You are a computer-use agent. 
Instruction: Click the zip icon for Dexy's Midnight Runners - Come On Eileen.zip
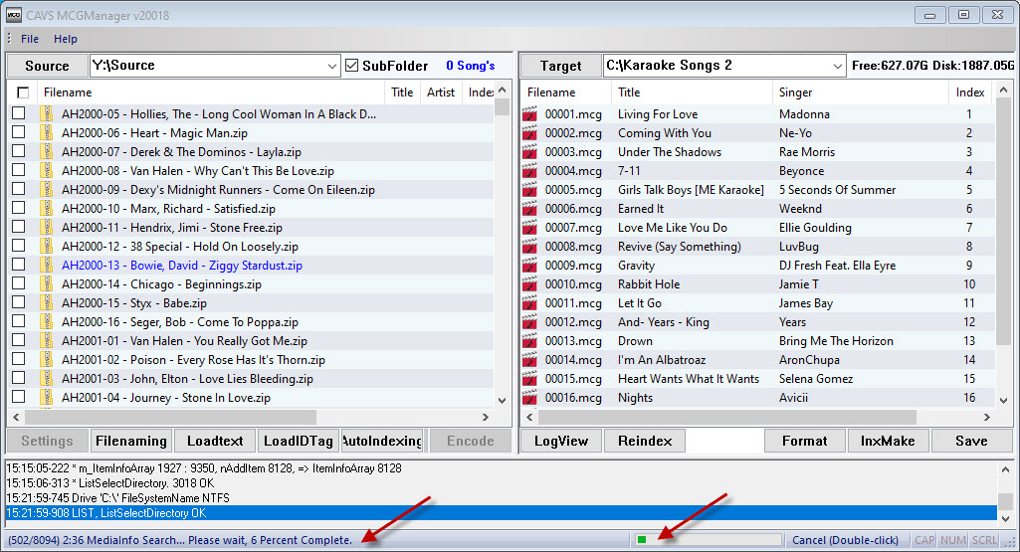click(x=46, y=189)
